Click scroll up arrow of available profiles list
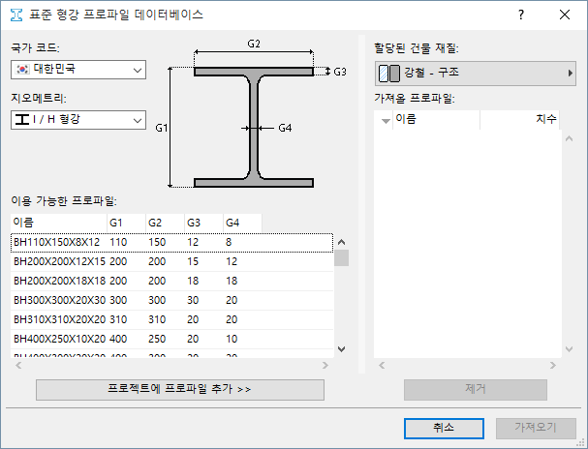Viewport: 588px width, 449px height. pos(341,242)
